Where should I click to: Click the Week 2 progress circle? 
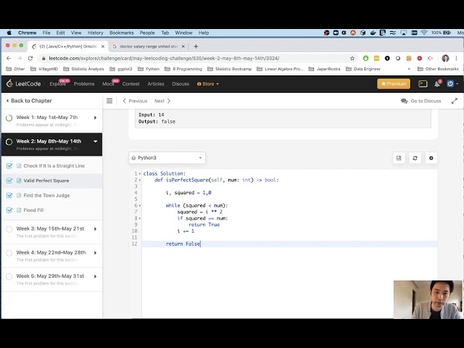pos(9,142)
